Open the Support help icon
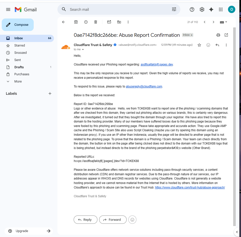Image resolution: width=241 pixels, height=237 pixels. tap(192, 9)
